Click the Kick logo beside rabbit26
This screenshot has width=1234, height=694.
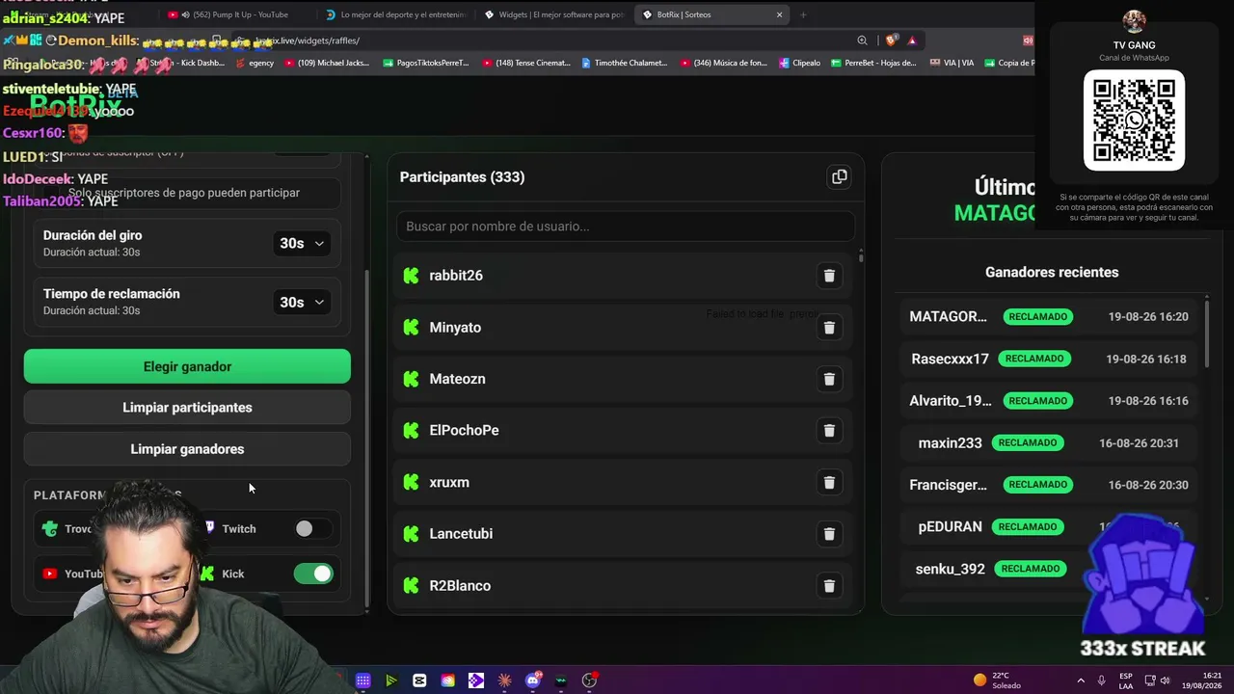click(x=412, y=276)
